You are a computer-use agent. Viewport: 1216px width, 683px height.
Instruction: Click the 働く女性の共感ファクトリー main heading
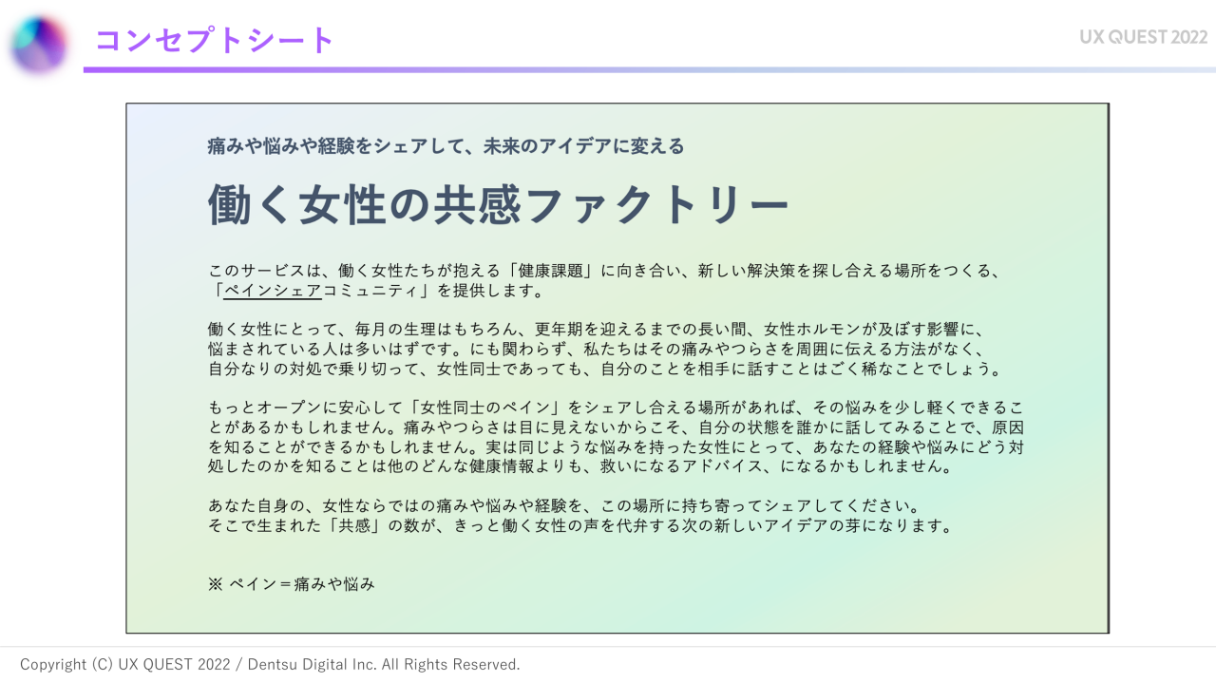tap(499, 205)
